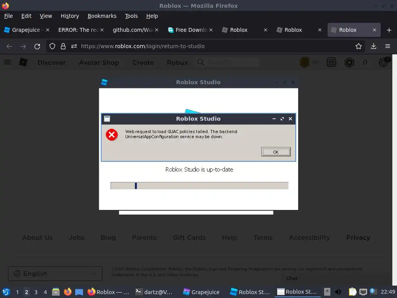Screen dimensions: 397x298
Task: Open the Parents footer link
Action: tap(144, 237)
